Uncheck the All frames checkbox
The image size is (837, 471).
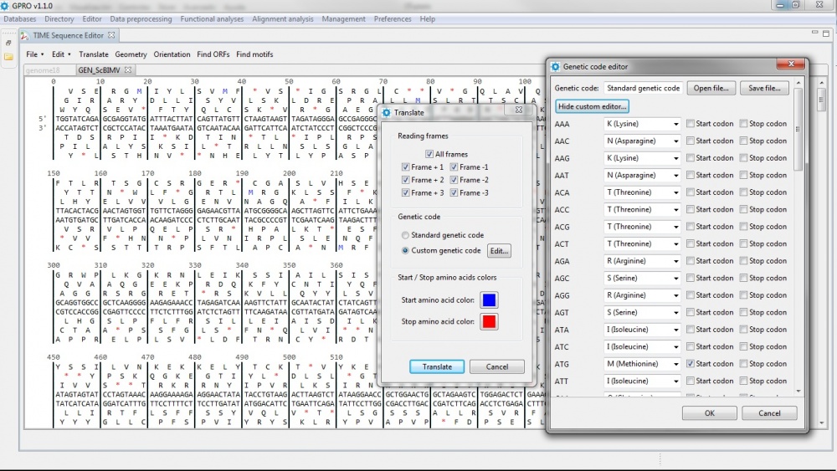[x=429, y=154]
